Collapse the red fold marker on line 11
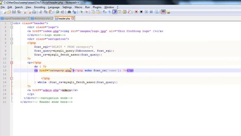The image size is (241, 136). (12, 63)
